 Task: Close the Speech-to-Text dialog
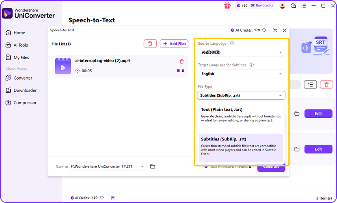[x=285, y=30]
